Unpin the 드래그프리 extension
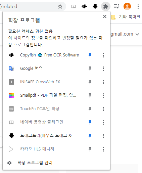 pyautogui.click(x=90, y=136)
